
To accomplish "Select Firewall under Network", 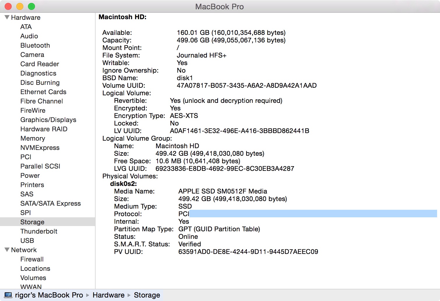I will (x=32, y=259).
